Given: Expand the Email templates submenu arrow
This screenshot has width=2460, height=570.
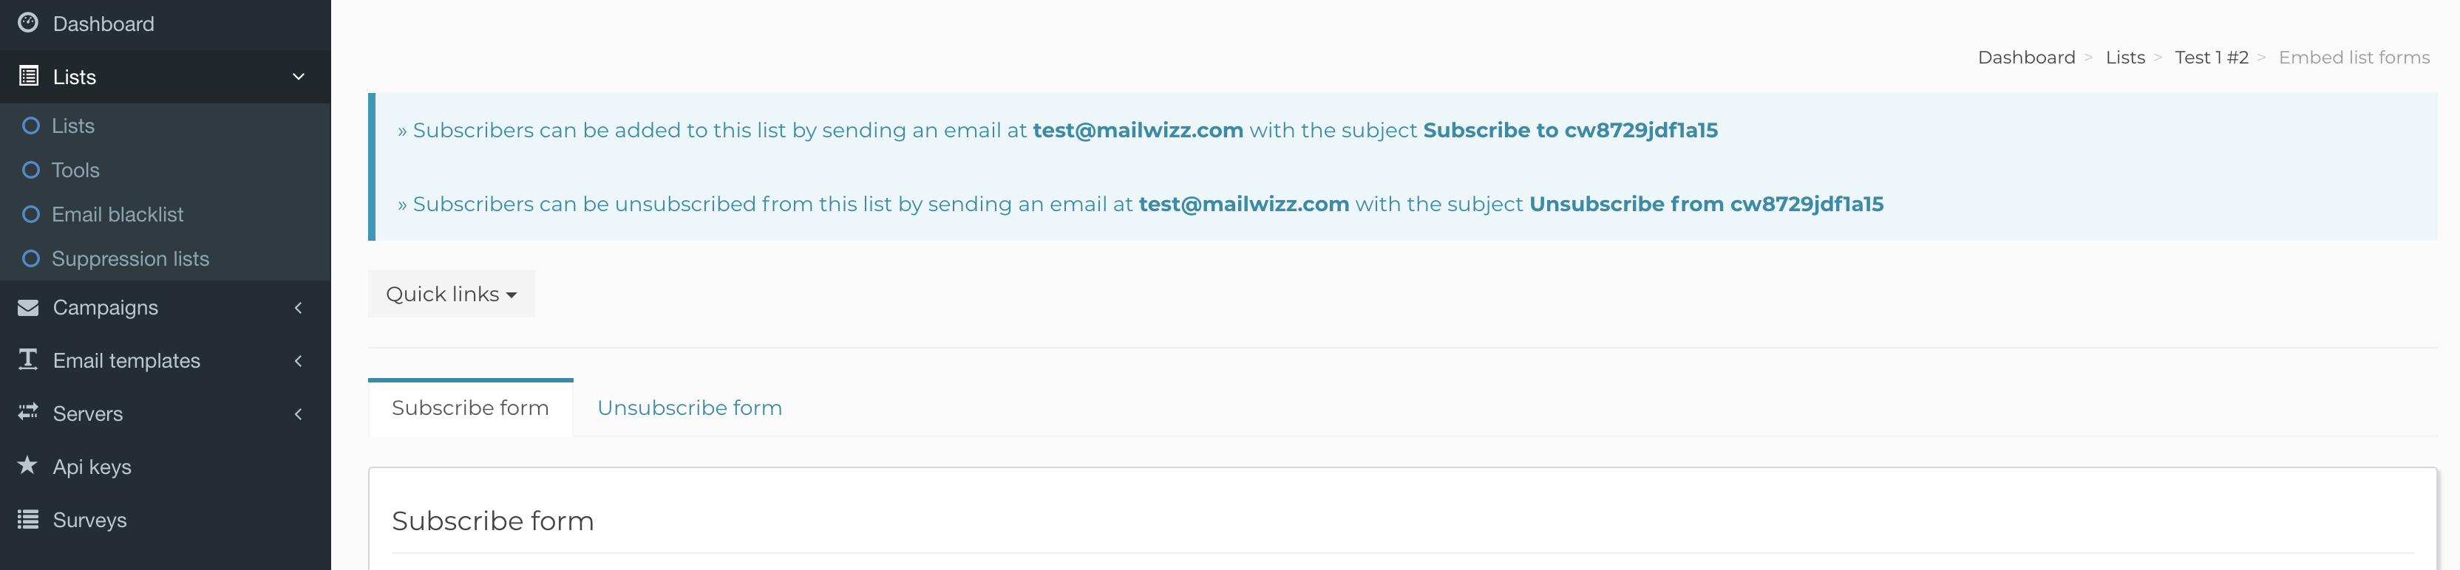Looking at the screenshot, I should (298, 361).
